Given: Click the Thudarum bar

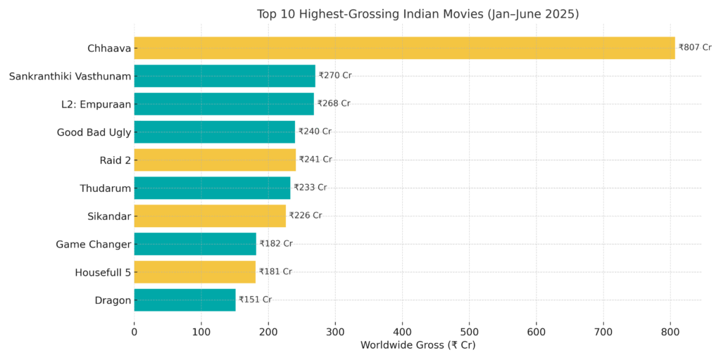Looking at the screenshot, I should click(213, 188).
